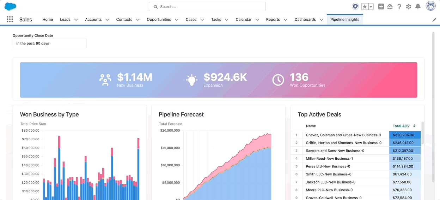Open the Notifications bell icon
440x200 pixels.
tap(418, 7)
